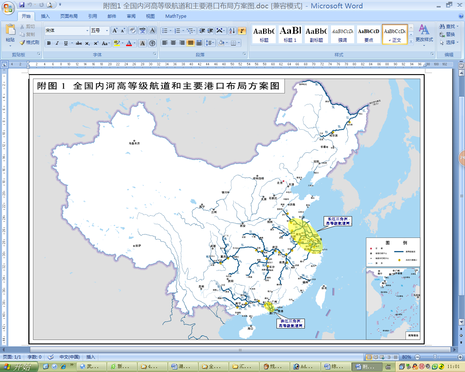The height and width of the screenshot is (372, 465).
Task: Toggle italic formatting
Action: tap(57, 43)
